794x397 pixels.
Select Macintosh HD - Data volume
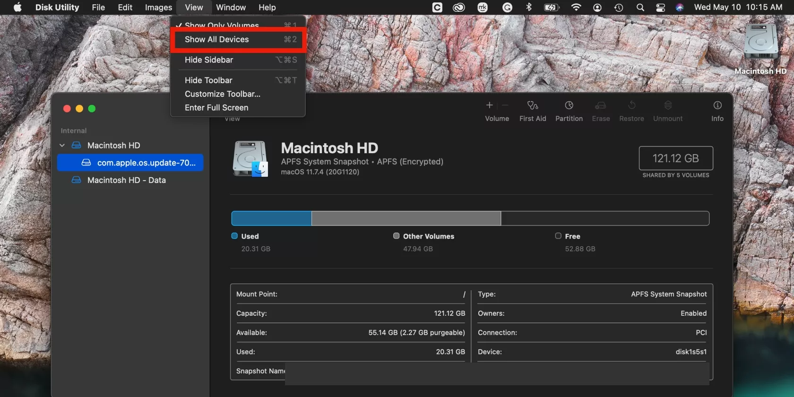pyautogui.click(x=126, y=180)
